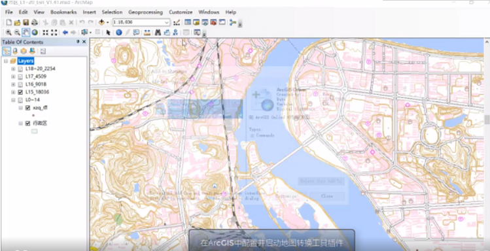Enable the L17_4509 layer checkbox
The width and height of the screenshot is (490, 251).
[x=21, y=76]
